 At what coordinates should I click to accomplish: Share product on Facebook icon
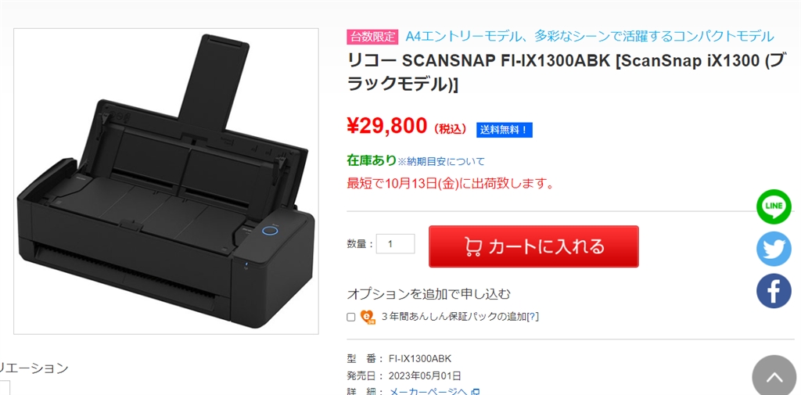click(x=774, y=291)
